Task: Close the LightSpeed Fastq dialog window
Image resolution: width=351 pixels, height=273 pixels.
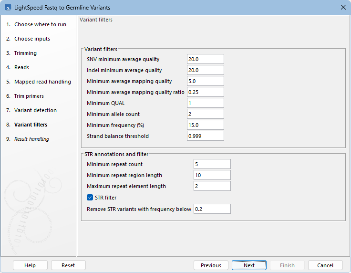Action: 343,7
